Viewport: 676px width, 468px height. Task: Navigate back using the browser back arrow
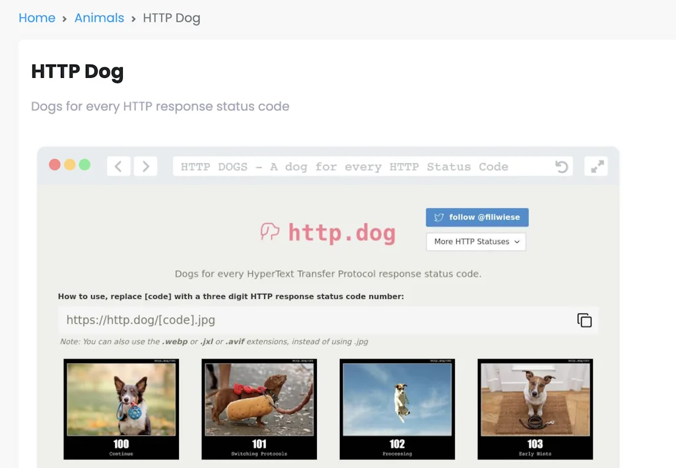pos(118,166)
